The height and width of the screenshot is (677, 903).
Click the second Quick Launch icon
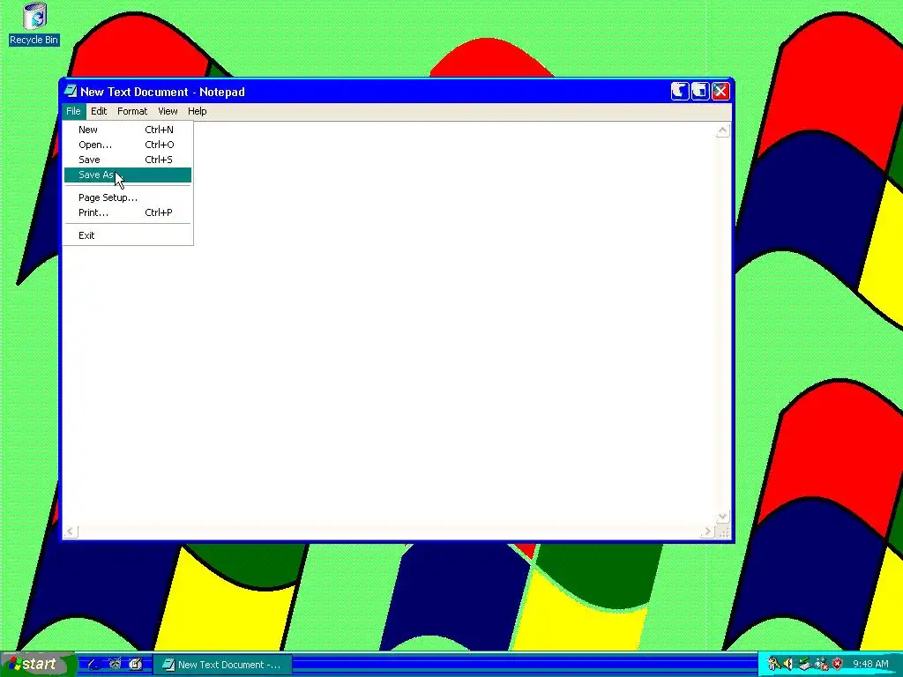coord(115,665)
